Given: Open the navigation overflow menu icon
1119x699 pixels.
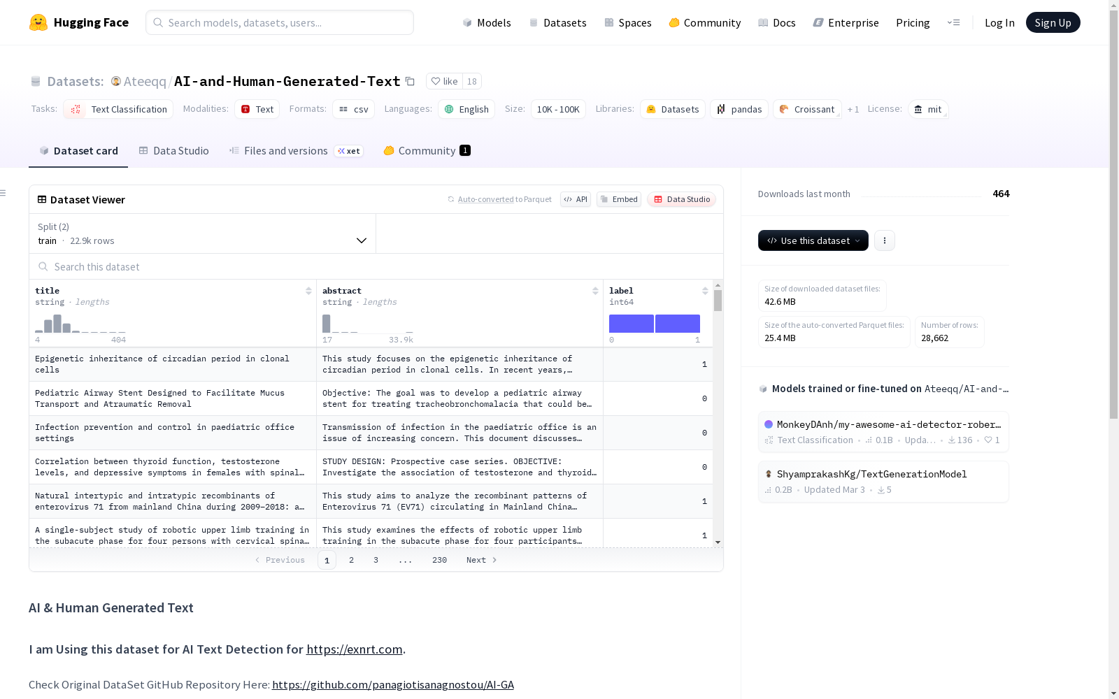Looking at the screenshot, I should (x=953, y=22).
